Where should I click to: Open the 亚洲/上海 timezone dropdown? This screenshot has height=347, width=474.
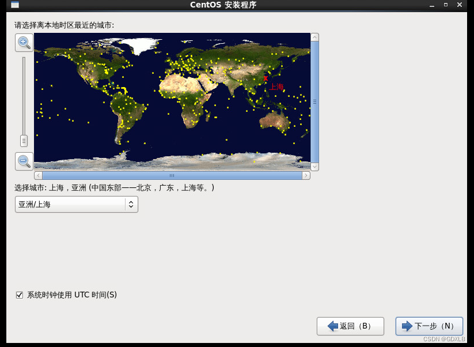click(77, 204)
